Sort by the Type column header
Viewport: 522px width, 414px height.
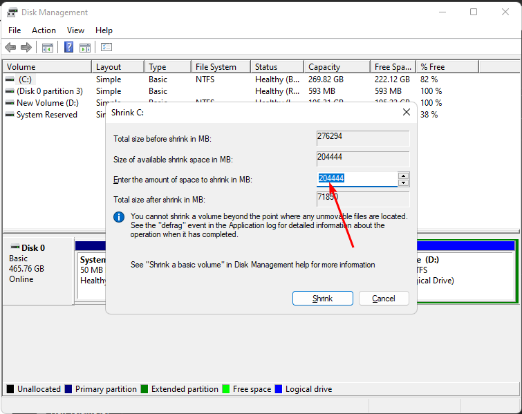[168, 67]
